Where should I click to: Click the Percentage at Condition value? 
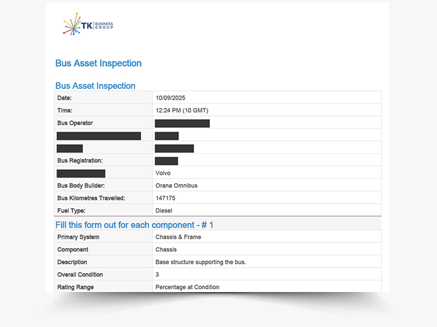187,287
